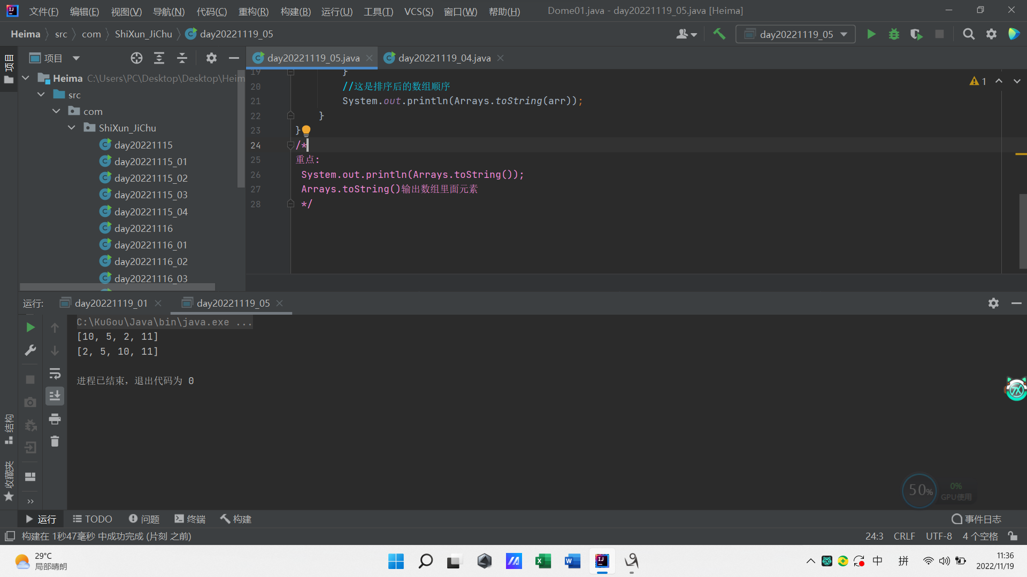This screenshot has width=1027, height=577.
Task: Click Select Opened File target icon
Action: pos(136,58)
